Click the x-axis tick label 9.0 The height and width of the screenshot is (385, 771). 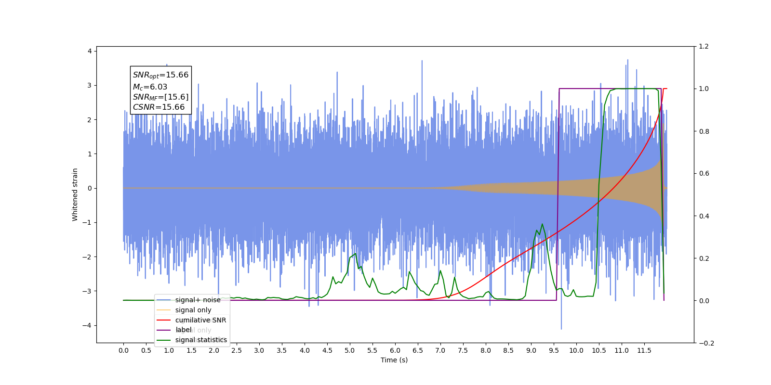(531, 350)
